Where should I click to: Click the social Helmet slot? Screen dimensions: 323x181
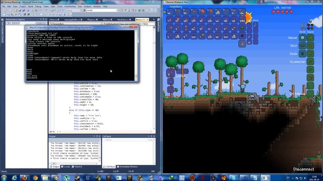click(x=302, y=38)
